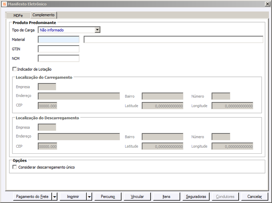272x203 pixels.
Task: Focus the NCM input field
Action: [x=58, y=58]
